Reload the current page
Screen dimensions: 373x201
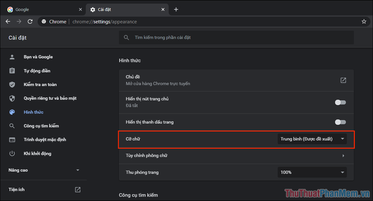30,22
